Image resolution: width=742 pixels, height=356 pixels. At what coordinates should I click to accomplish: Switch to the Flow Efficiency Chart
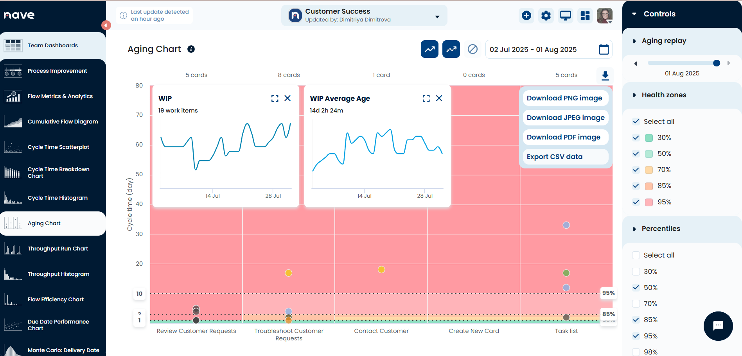coord(56,299)
